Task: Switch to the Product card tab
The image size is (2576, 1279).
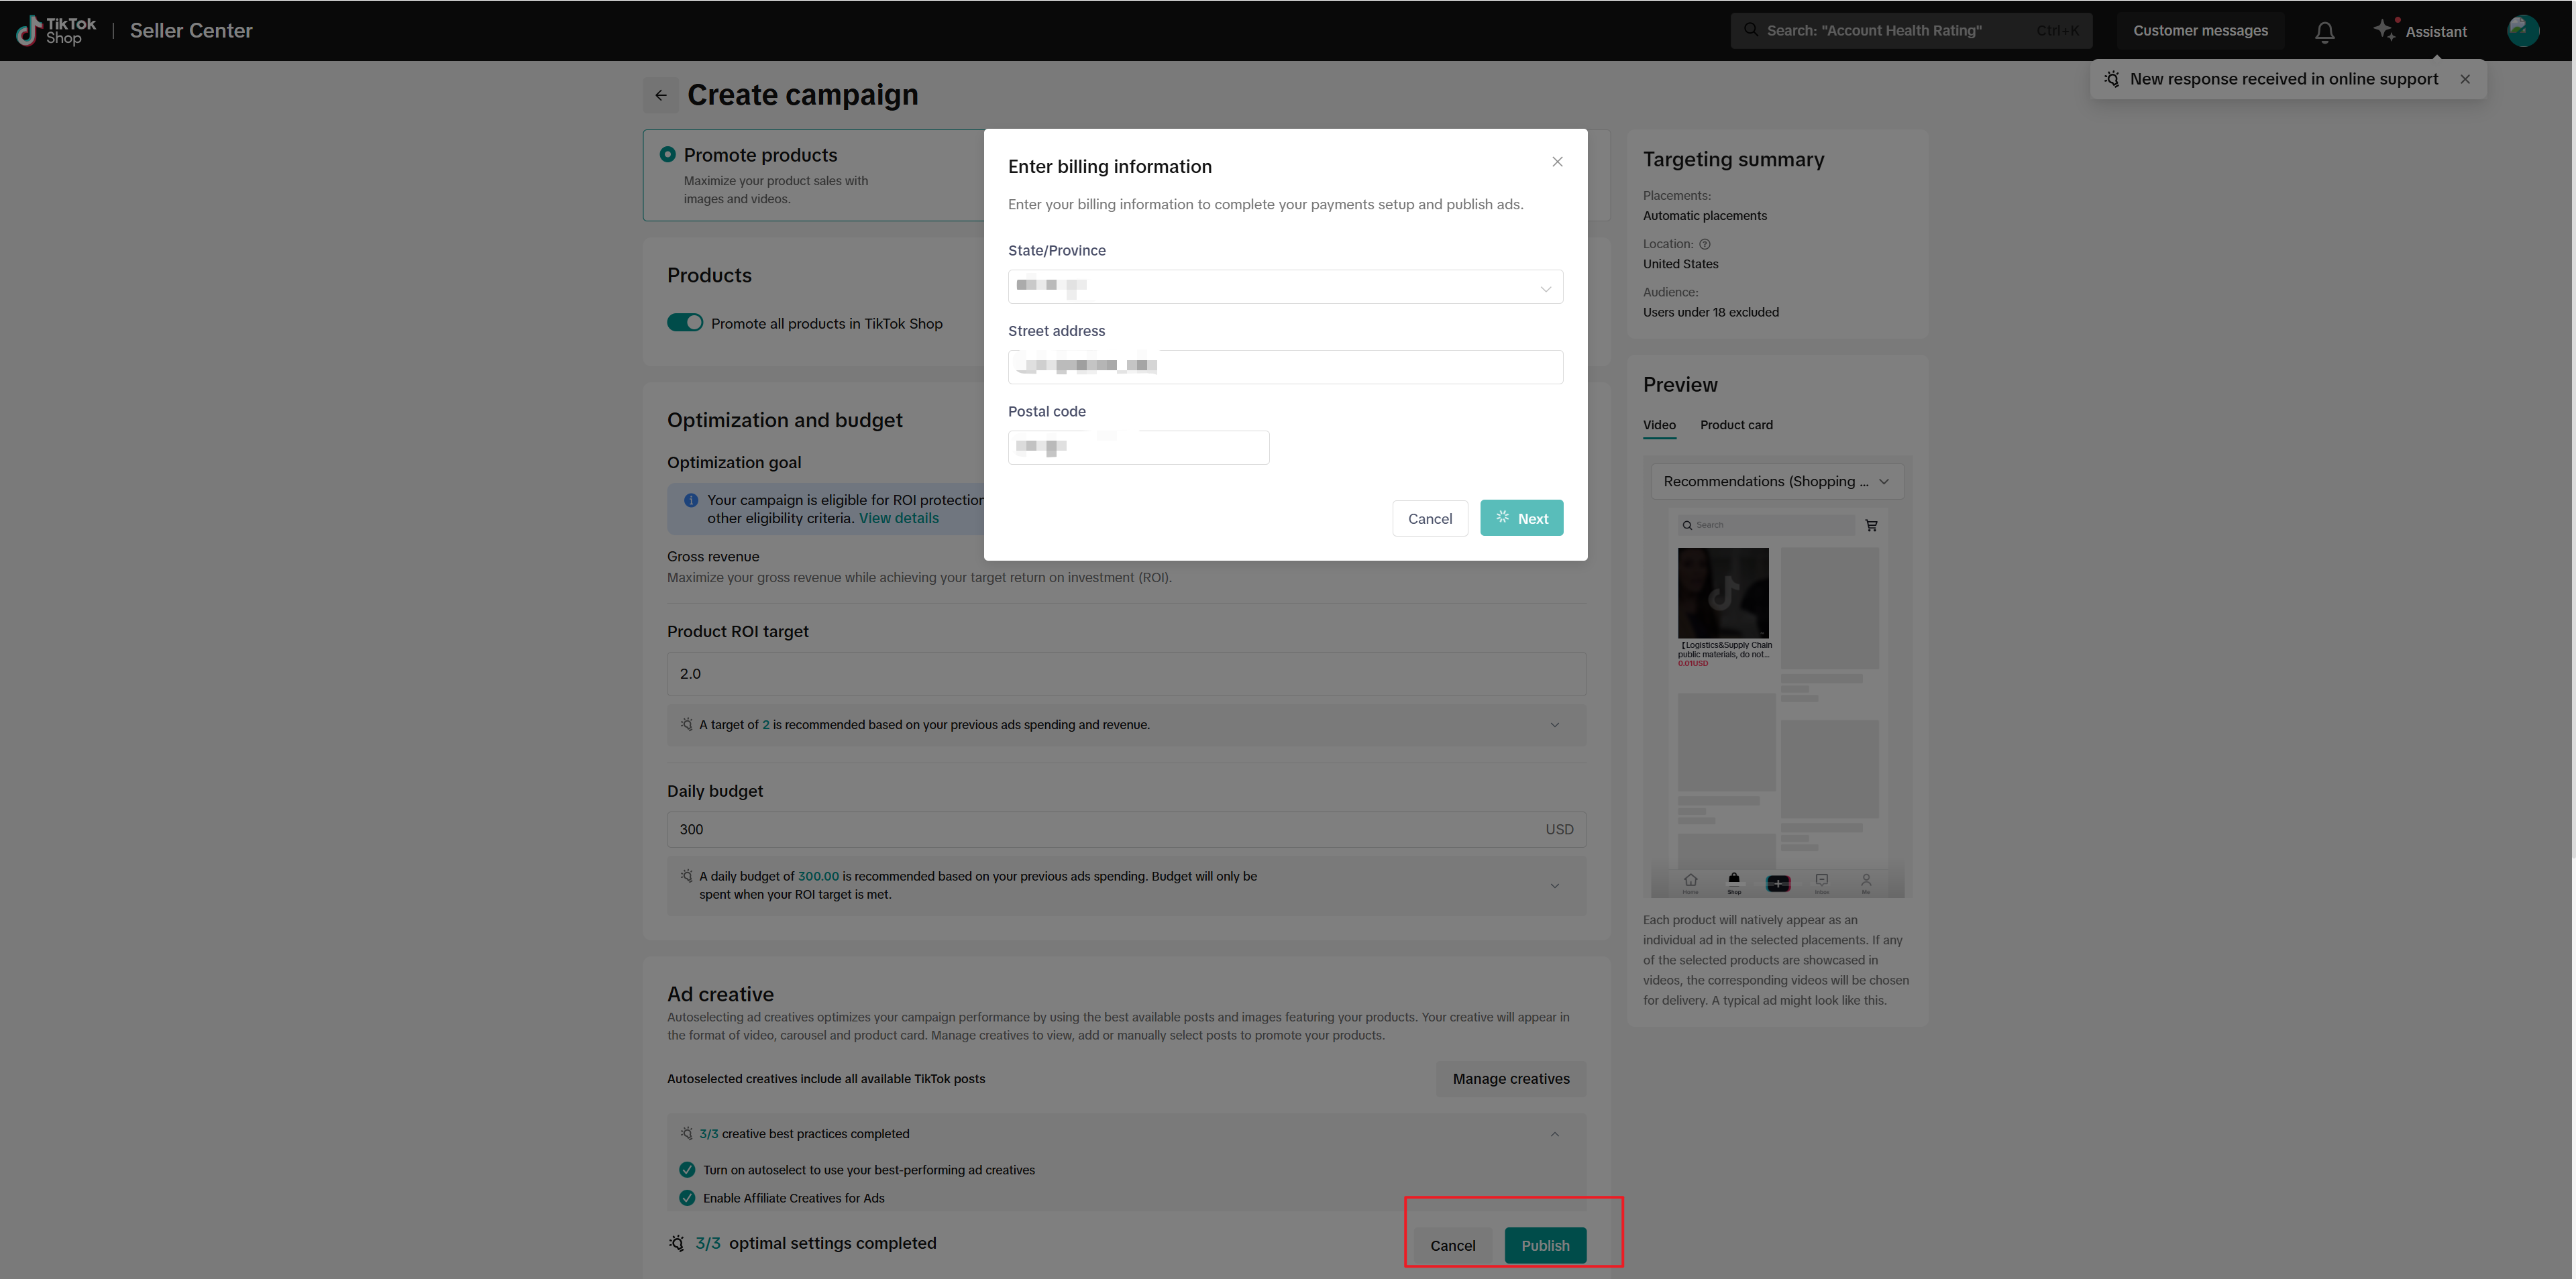Action: click(1736, 425)
